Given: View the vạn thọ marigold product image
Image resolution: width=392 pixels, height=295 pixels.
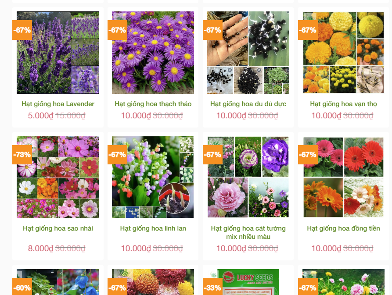Looking at the screenshot, I should (343, 53).
